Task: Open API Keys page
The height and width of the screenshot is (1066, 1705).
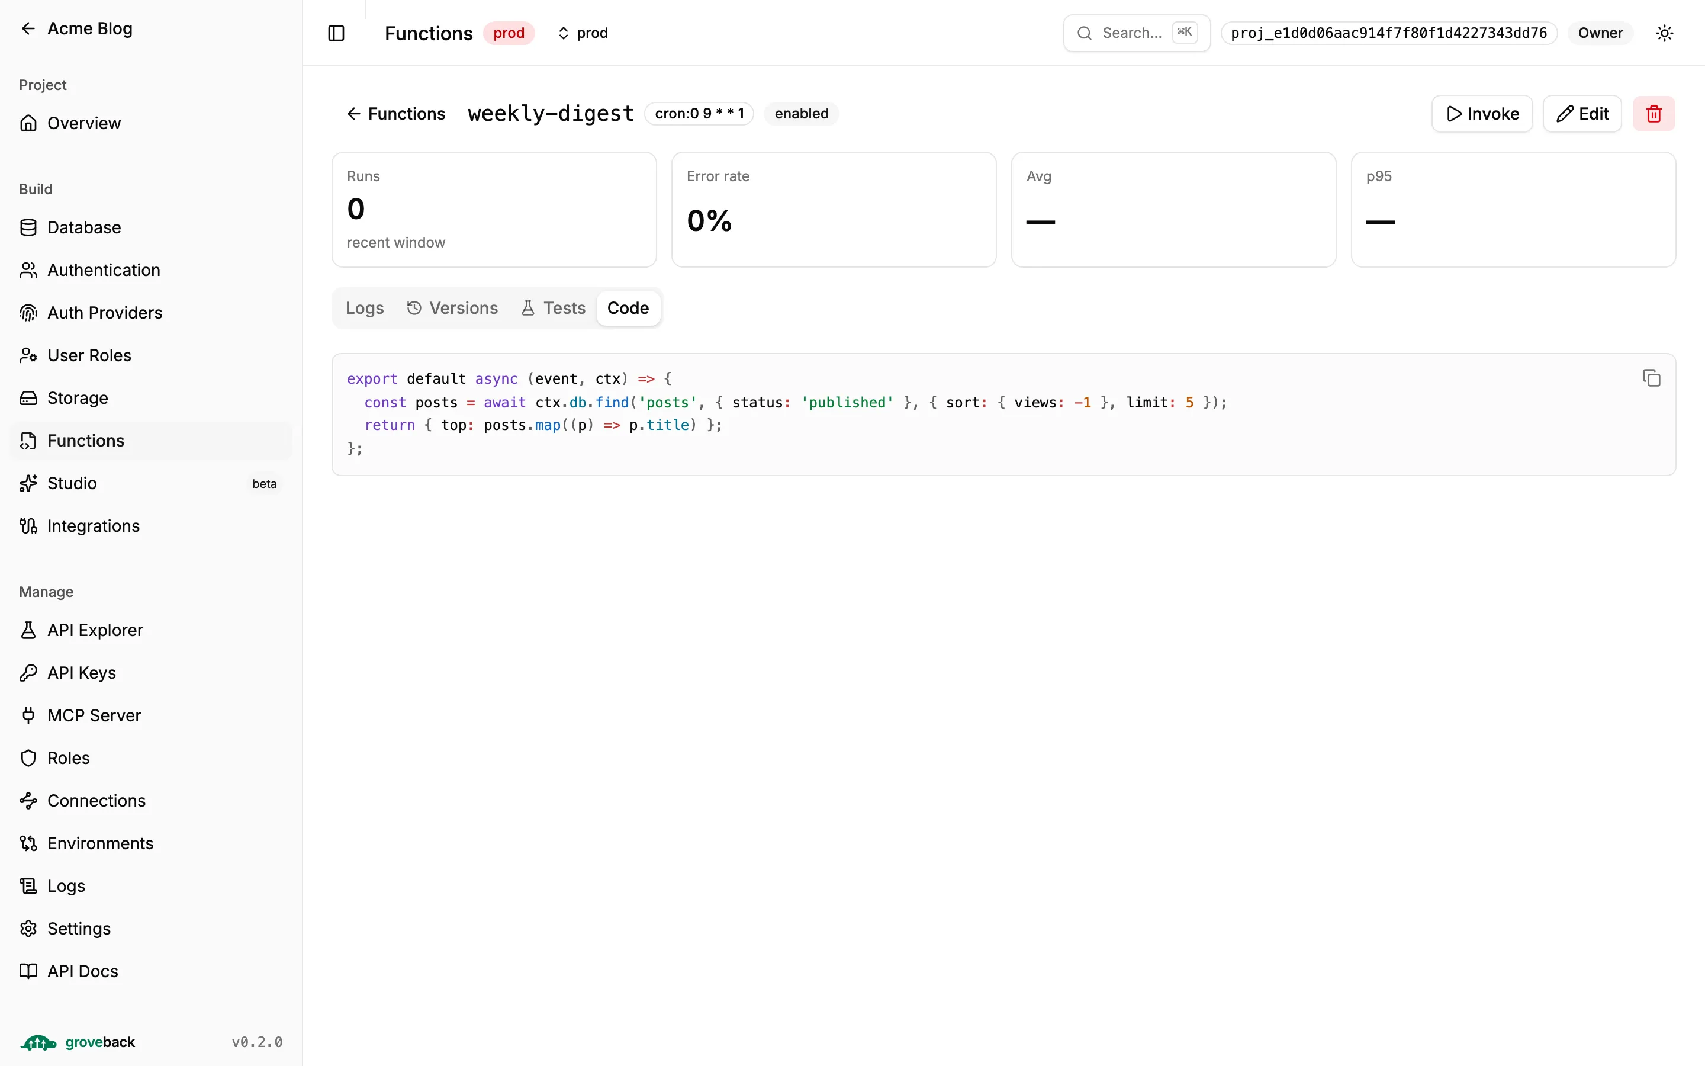Action: 151,673
